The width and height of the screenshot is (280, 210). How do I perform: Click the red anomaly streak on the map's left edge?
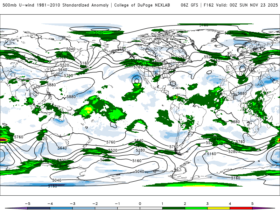coord(3,140)
